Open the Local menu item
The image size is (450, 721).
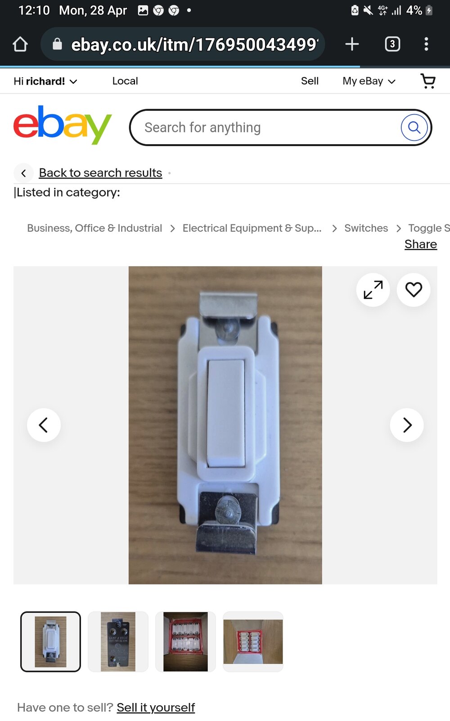tap(125, 81)
